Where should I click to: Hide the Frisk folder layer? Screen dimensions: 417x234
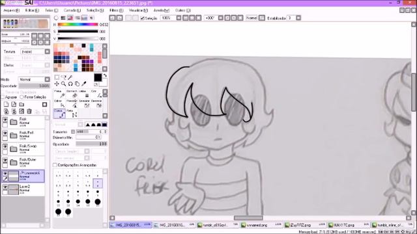[5, 120]
